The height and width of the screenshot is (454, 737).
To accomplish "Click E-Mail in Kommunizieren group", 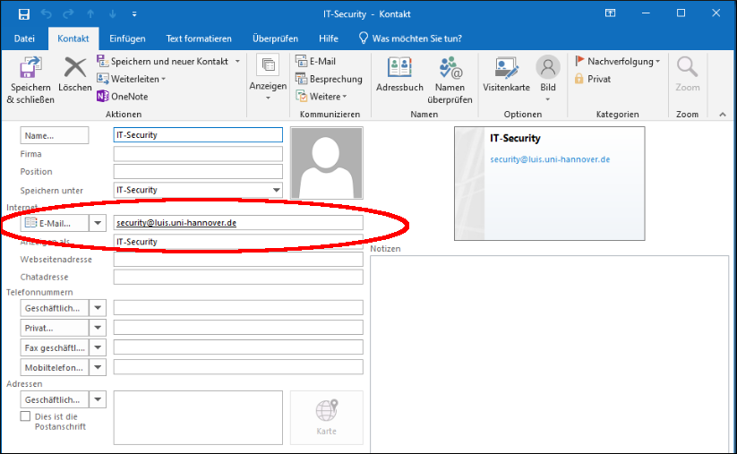I will coord(316,61).
